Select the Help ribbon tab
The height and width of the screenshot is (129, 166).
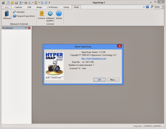click(x=76, y=7)
